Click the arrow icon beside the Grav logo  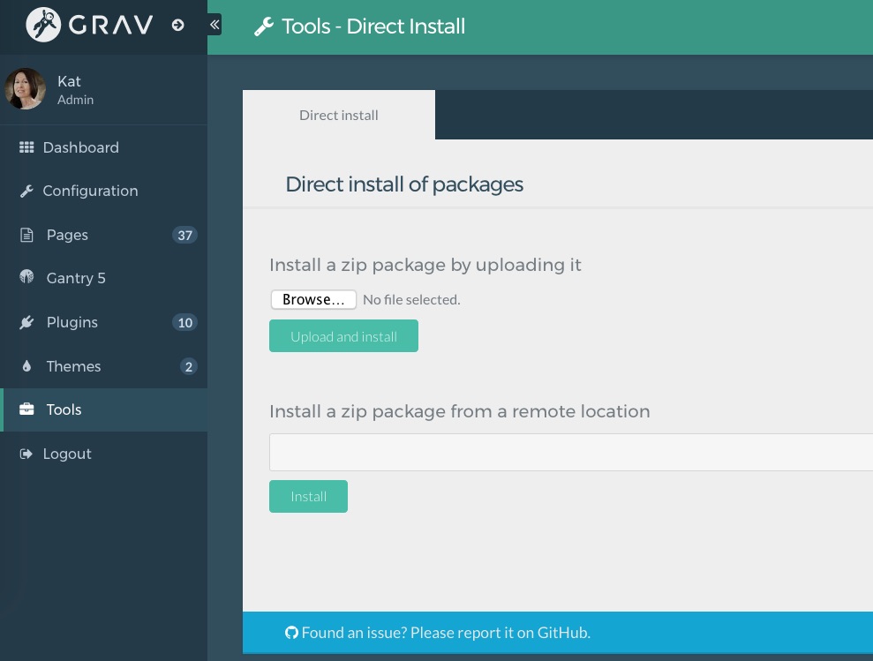click(x=177, y=25)
